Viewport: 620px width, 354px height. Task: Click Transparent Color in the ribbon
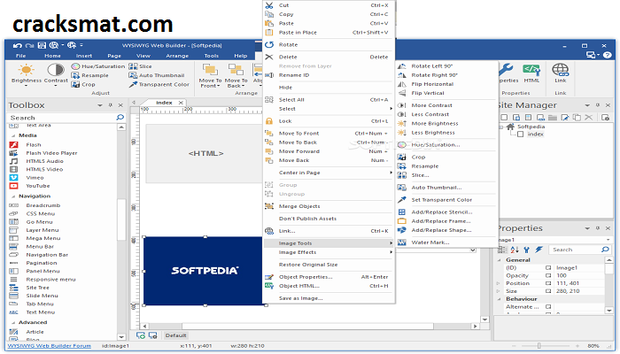point(159,85)
